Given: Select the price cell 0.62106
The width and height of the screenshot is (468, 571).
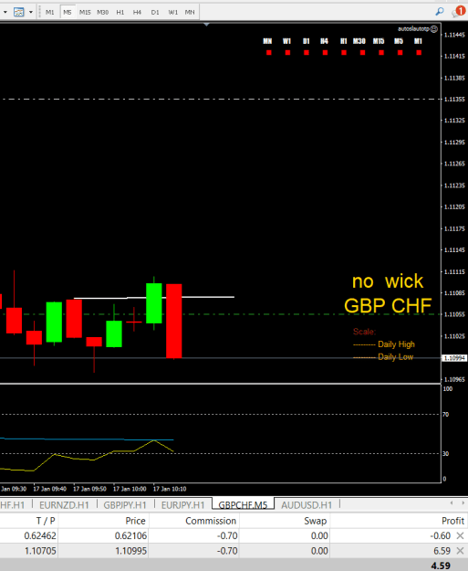Looking at the screenshot, I should (130, 535).
